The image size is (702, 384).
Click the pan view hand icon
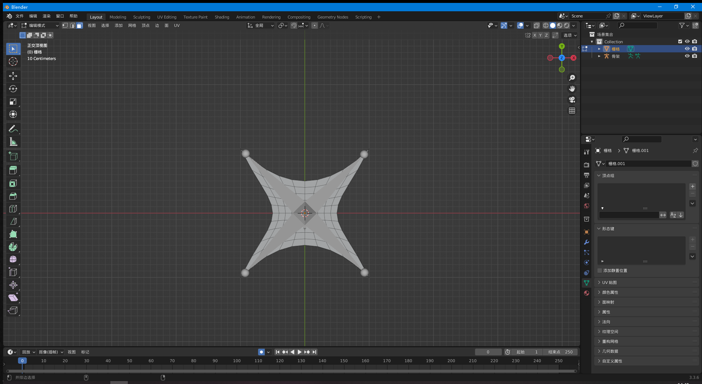click(x=572, y=89)
